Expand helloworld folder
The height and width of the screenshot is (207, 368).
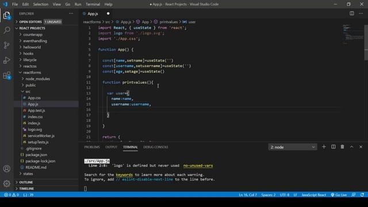(46, 47)
